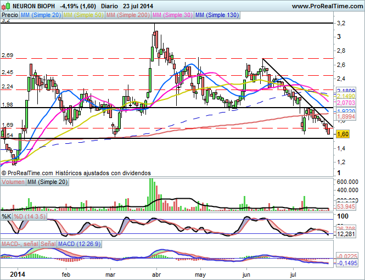Toggle the blue MM (Simple 20) price indicator
This screenshot has width=365, height=280.
40,15
